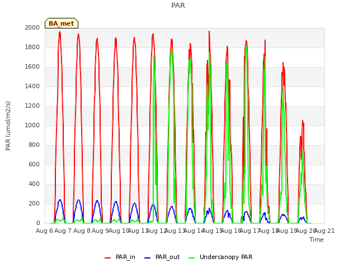Viewport: 358px width, 268px height.
Task: Click the Undercanopy PAR legend label
Action: [x=226, y=257]
